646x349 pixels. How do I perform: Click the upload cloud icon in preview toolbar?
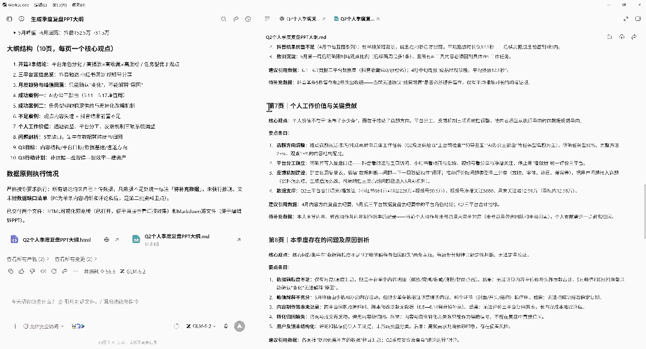click(621, 37)
